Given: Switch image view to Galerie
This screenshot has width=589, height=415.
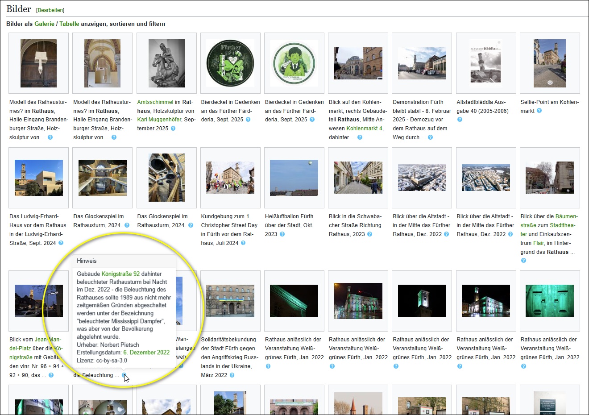Looking at the screenshot, I should click(44, 24).
